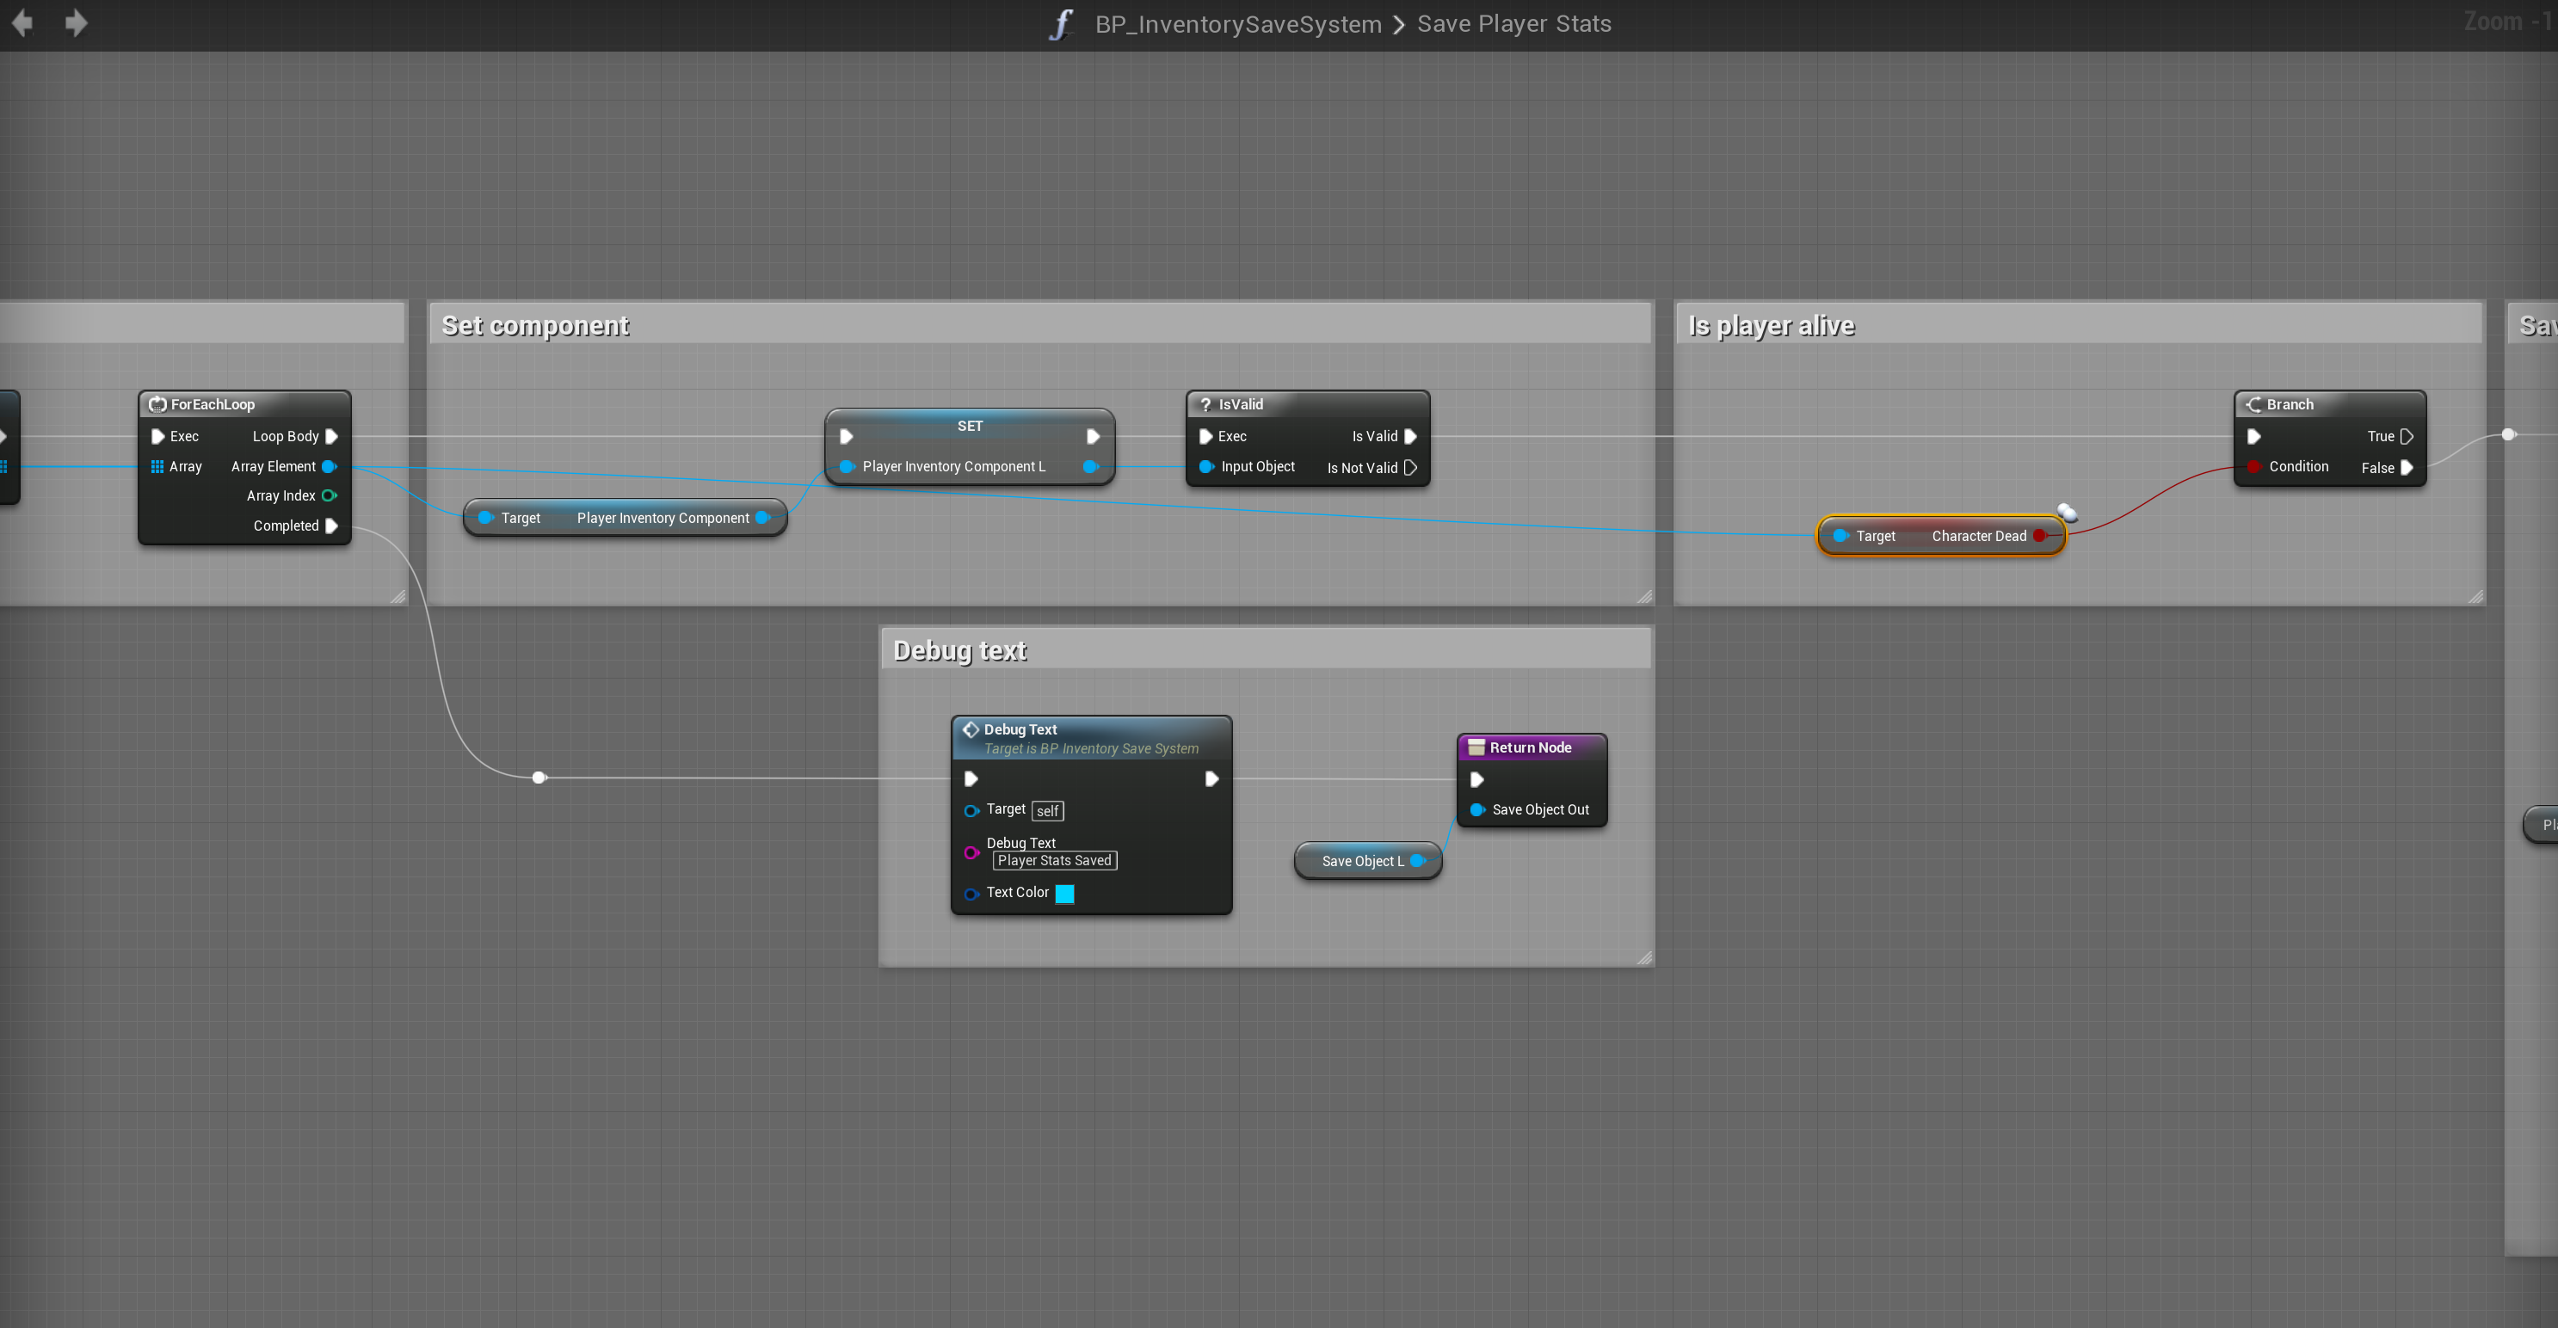Open BP_InventorySaveSystem breadcrumb
This screenshot has width=2558, height=1328.
[1237, 24]
